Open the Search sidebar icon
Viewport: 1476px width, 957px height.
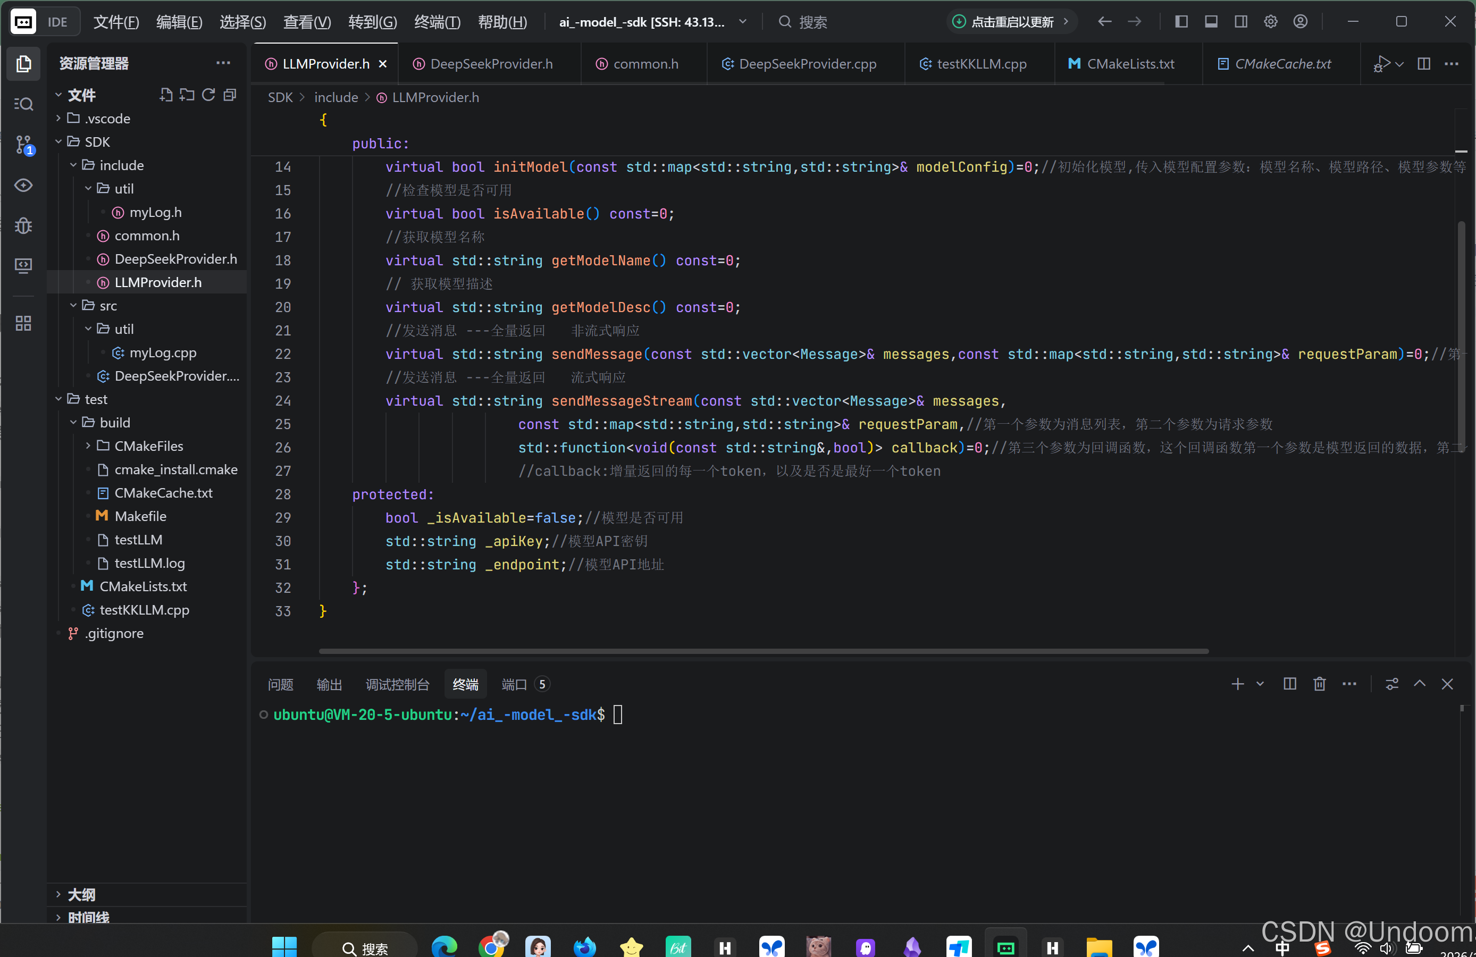point(23,104)
